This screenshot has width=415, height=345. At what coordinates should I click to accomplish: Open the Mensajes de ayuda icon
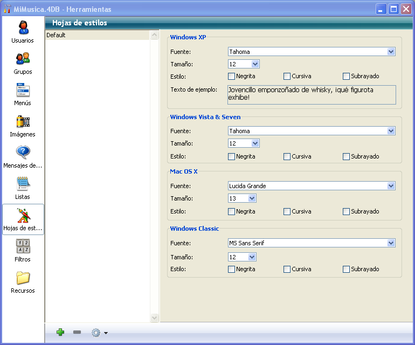pos(23,153)
